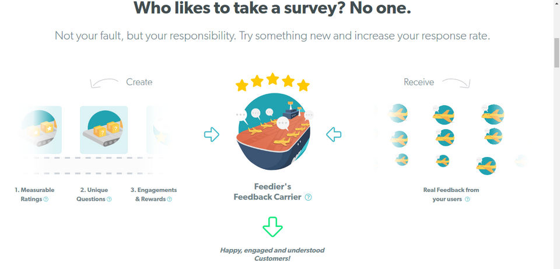This screenshot has height=269, width=560.
Task: Click the middle gold star above the carrier
Action: [272, 79]
